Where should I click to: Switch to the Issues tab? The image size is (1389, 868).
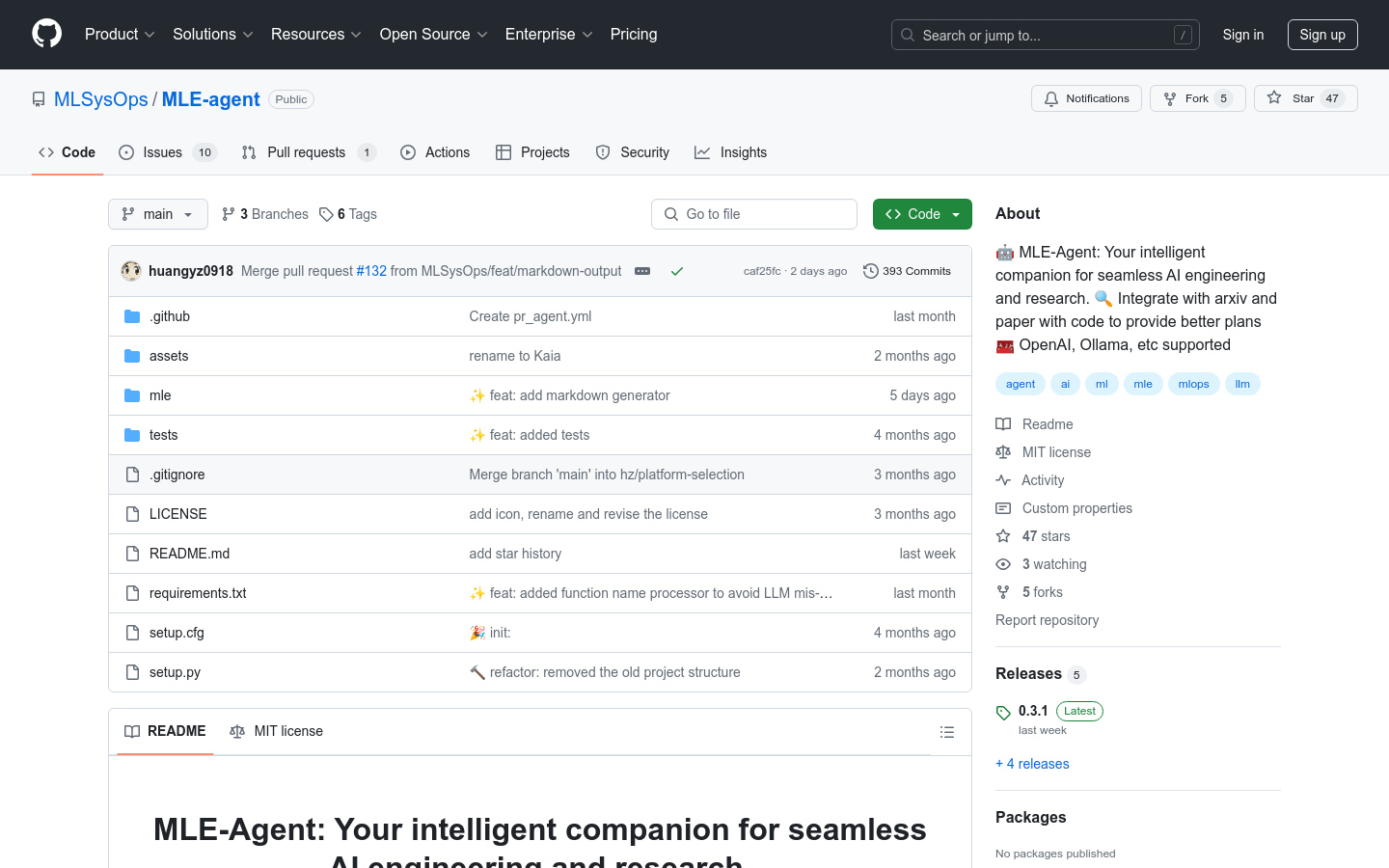click(168, 152)
